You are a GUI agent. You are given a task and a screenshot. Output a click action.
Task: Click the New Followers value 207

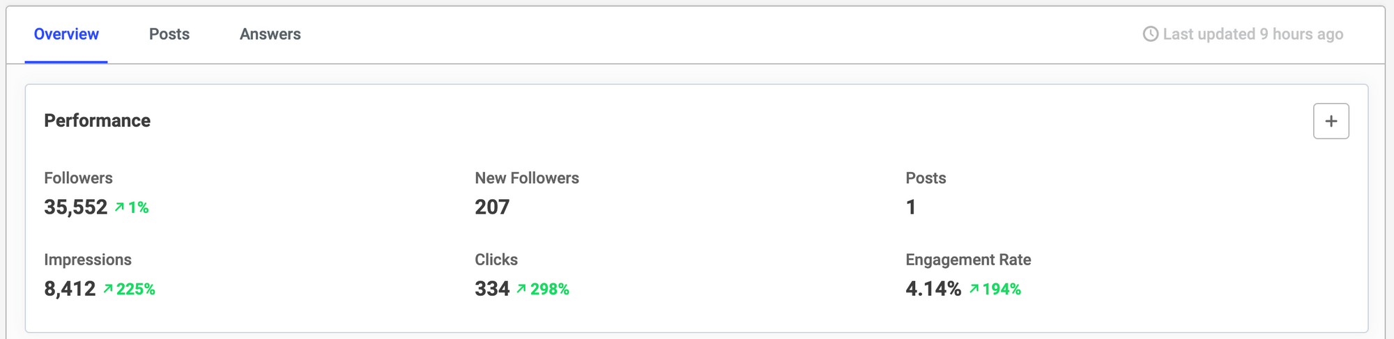(x=492, y=207)
